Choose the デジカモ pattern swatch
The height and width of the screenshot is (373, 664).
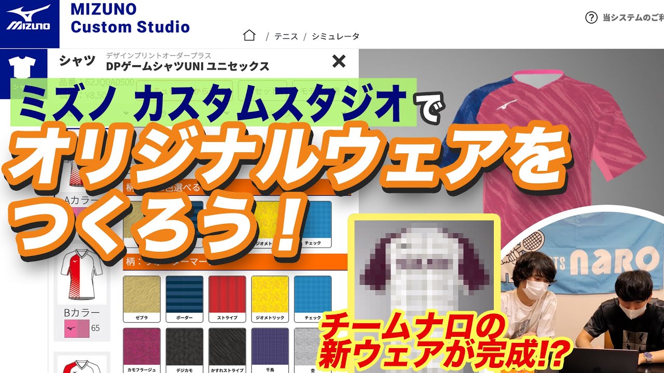click(x=185, y=350)
